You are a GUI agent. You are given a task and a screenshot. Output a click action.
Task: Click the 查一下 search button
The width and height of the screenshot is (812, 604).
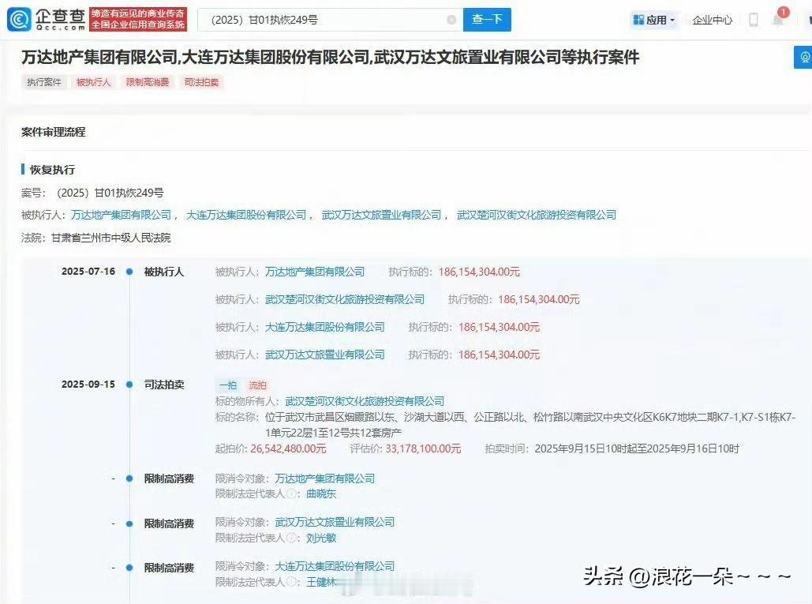pyautogui.click(x=487, y=20)
